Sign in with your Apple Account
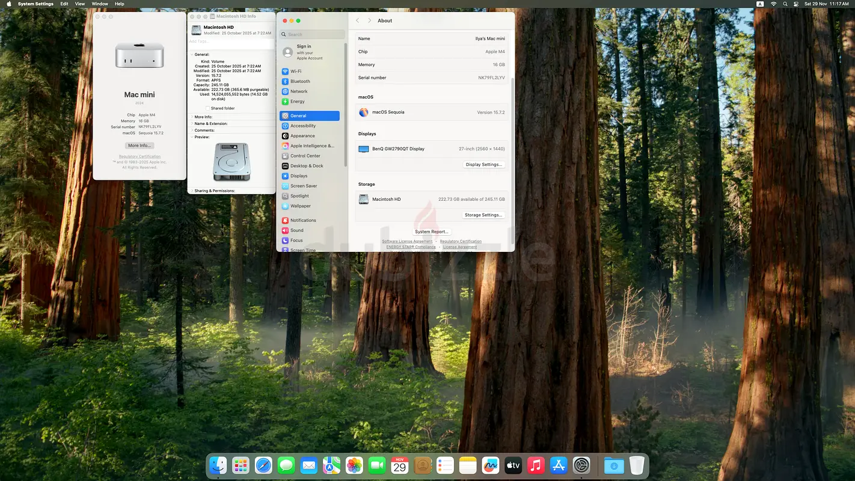The width and height of the screenshot is (855, 481). point(311,52)
